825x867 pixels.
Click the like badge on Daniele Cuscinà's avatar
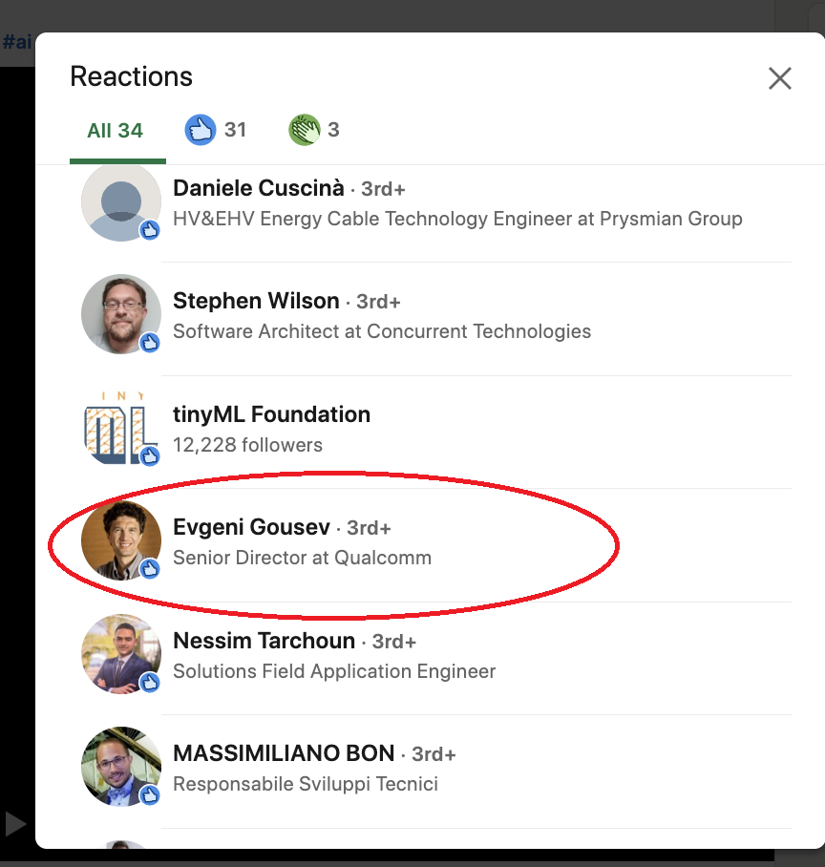150,230
